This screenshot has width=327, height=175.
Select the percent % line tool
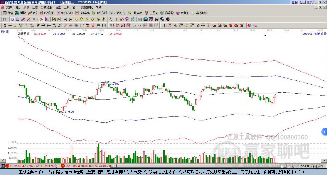[175, 26]
